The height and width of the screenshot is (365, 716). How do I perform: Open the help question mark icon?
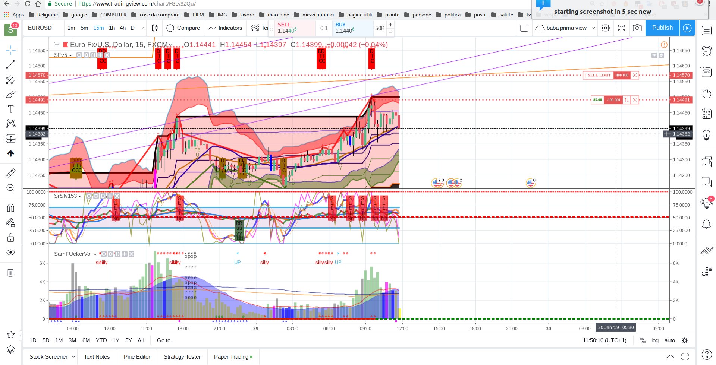click(706, 355)
